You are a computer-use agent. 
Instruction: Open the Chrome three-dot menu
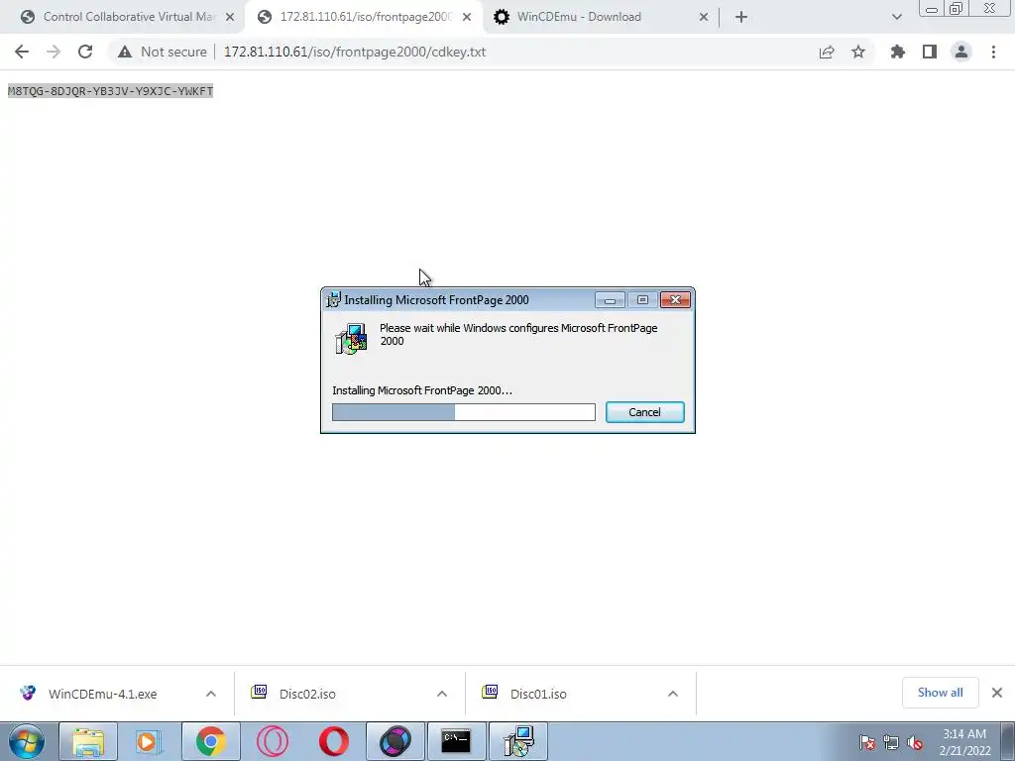click(x=993, y=52)
